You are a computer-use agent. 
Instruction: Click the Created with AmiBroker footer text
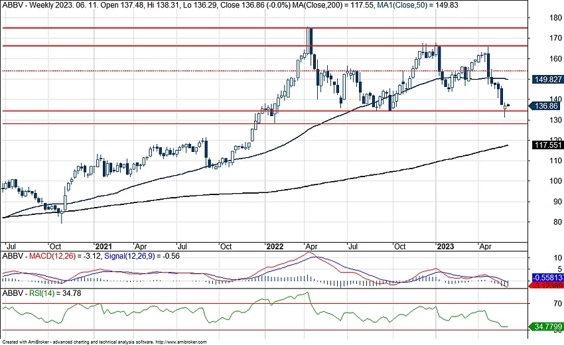tap(105, 342)
